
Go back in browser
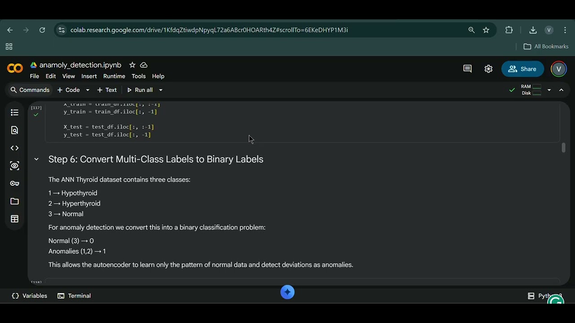point(10,30)
